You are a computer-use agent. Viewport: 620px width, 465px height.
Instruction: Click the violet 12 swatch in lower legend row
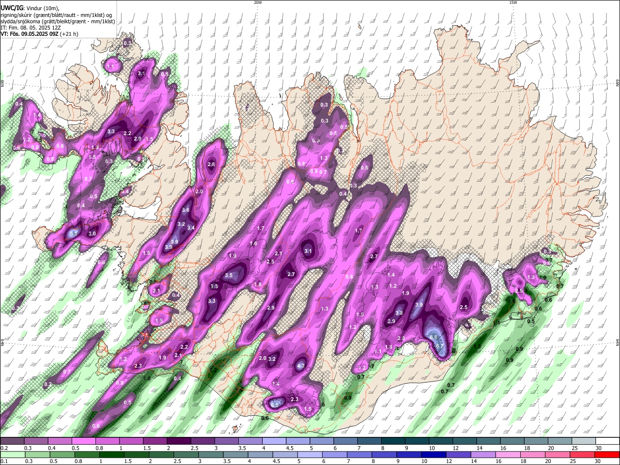point(458,454)
